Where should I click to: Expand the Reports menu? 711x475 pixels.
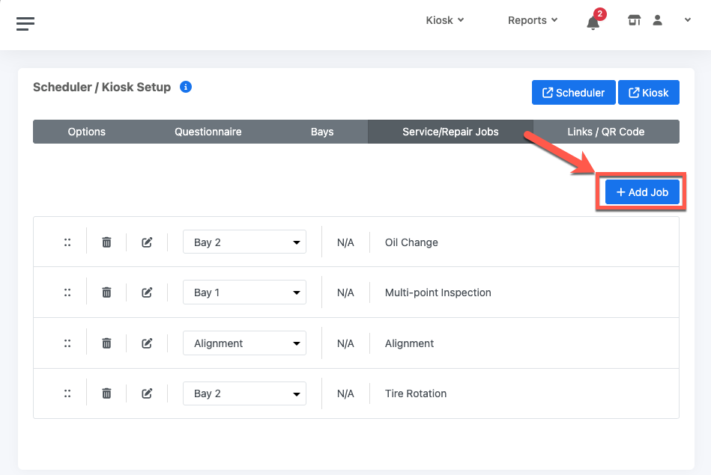pos(532,20)
